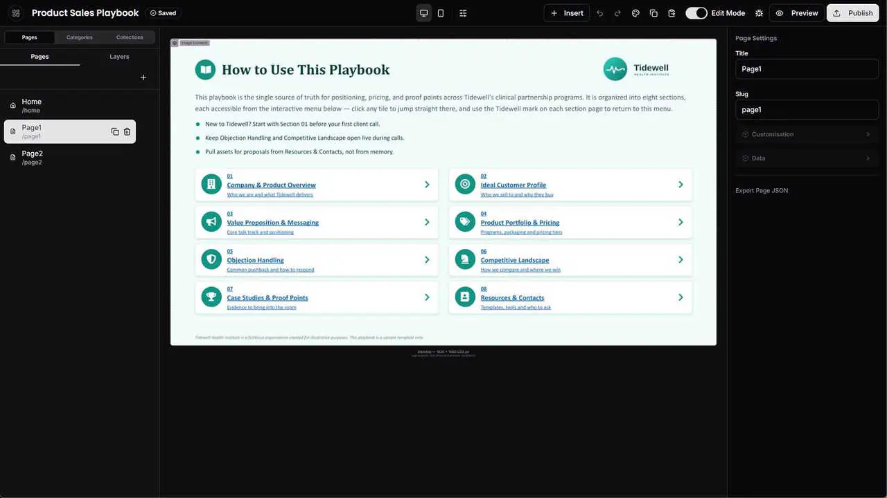Open Product Portfolio & Pricing link
This screenshot has height=498, width=887.
pyautogui.click(x=520, y=223)
